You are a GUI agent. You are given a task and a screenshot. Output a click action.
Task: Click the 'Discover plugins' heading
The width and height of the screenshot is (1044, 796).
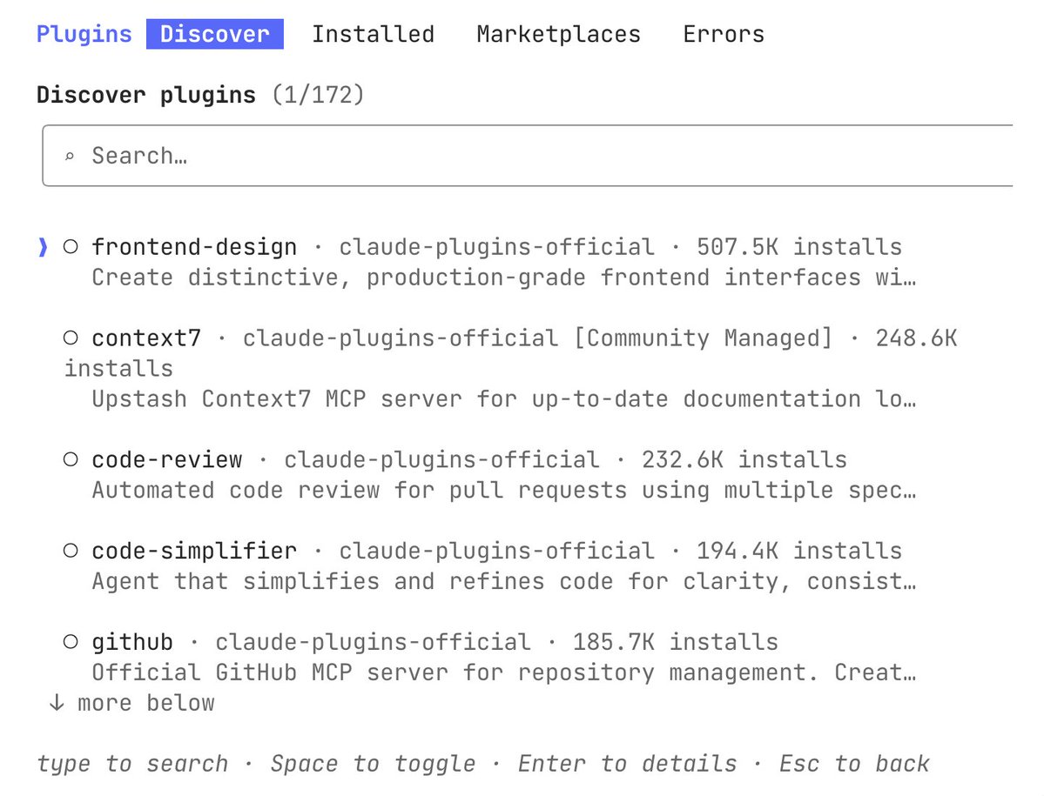pyautogui.click(x=145, y=95)
